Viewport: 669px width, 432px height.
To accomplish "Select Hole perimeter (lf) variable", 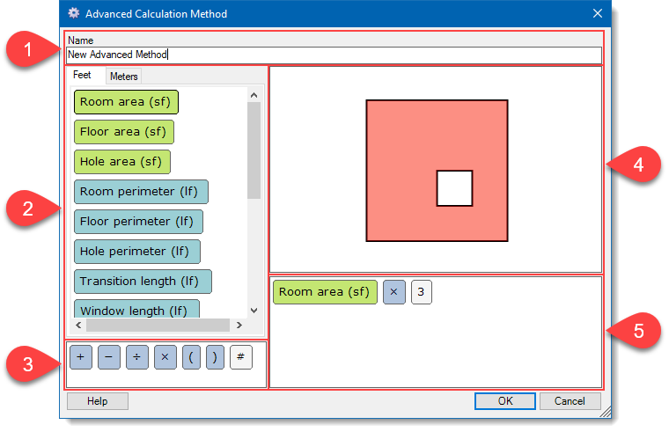I will pos(137,251).
